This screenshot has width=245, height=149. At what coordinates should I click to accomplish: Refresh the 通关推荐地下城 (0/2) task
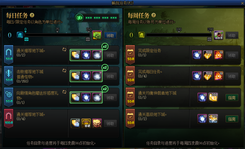click(x=64, y=49)
